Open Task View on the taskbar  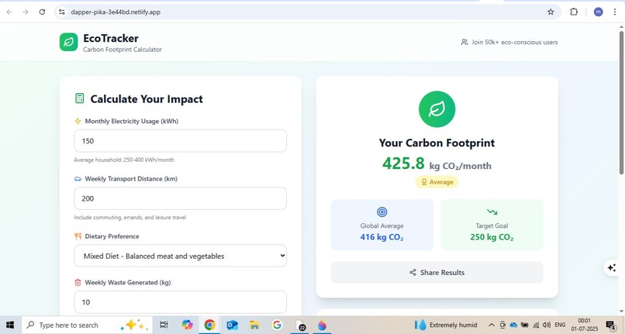pyautogui.click(x=164, y=325)
